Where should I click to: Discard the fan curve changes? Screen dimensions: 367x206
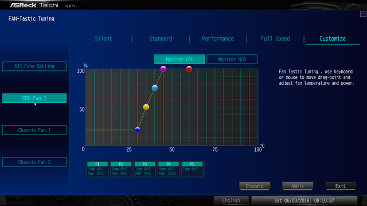[x=255, y=186]
